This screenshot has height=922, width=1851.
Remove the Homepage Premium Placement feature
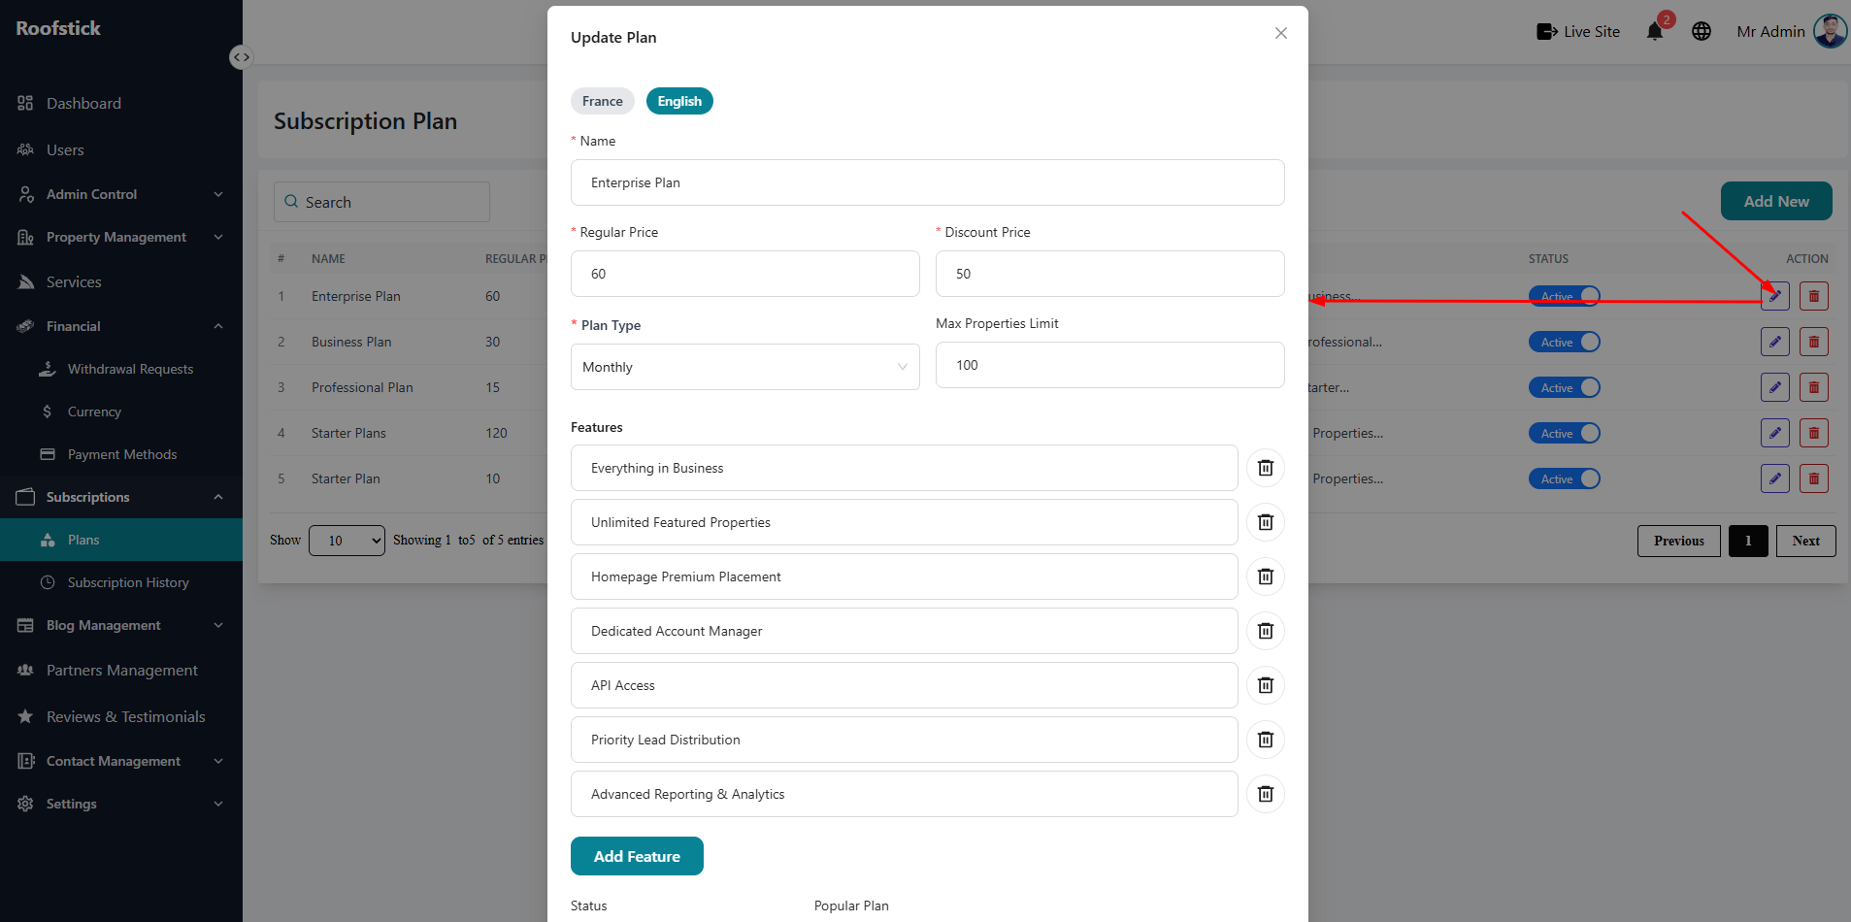1266,576
